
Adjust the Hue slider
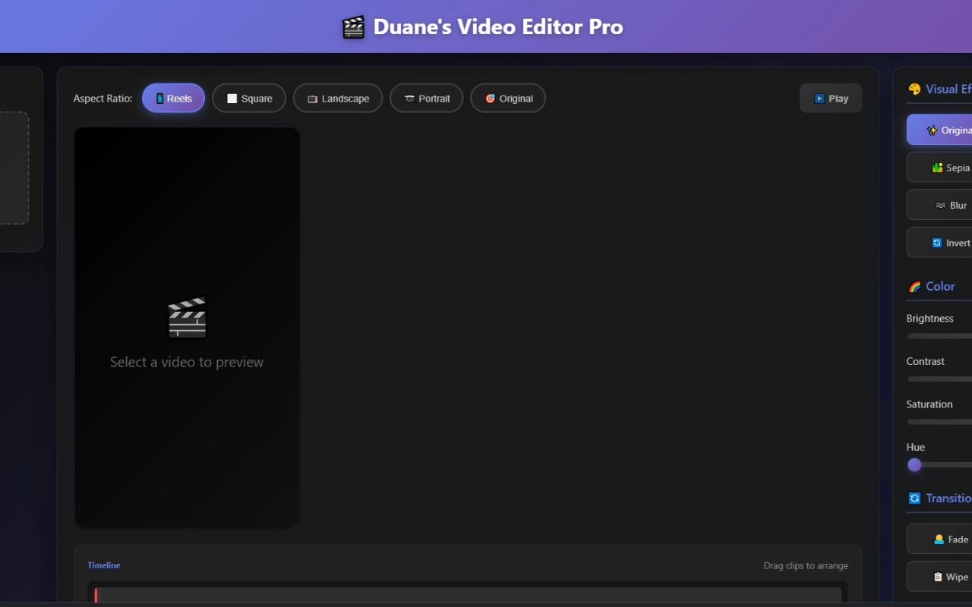click(x=914, y=464)
